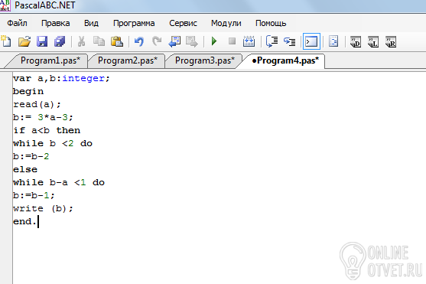Open the Сервис menu

pos(183,24)
